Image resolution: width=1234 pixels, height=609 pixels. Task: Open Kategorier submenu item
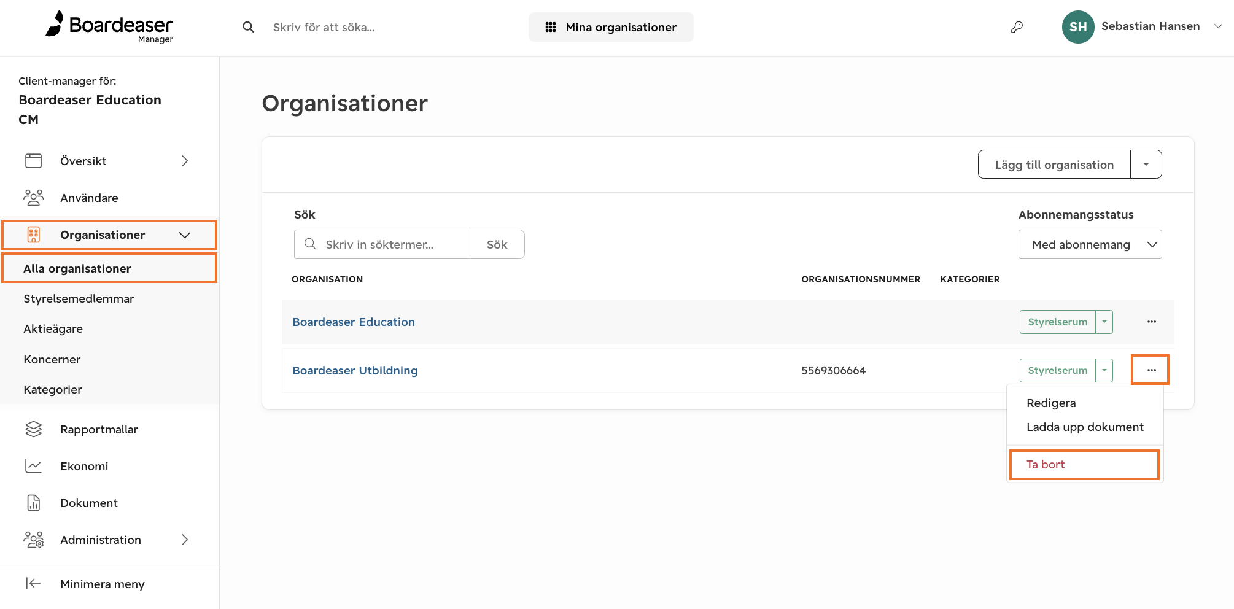pyautogui.click(x=52, y=389)
